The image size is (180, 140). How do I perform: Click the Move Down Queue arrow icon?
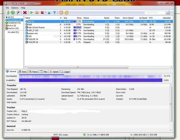55,12
